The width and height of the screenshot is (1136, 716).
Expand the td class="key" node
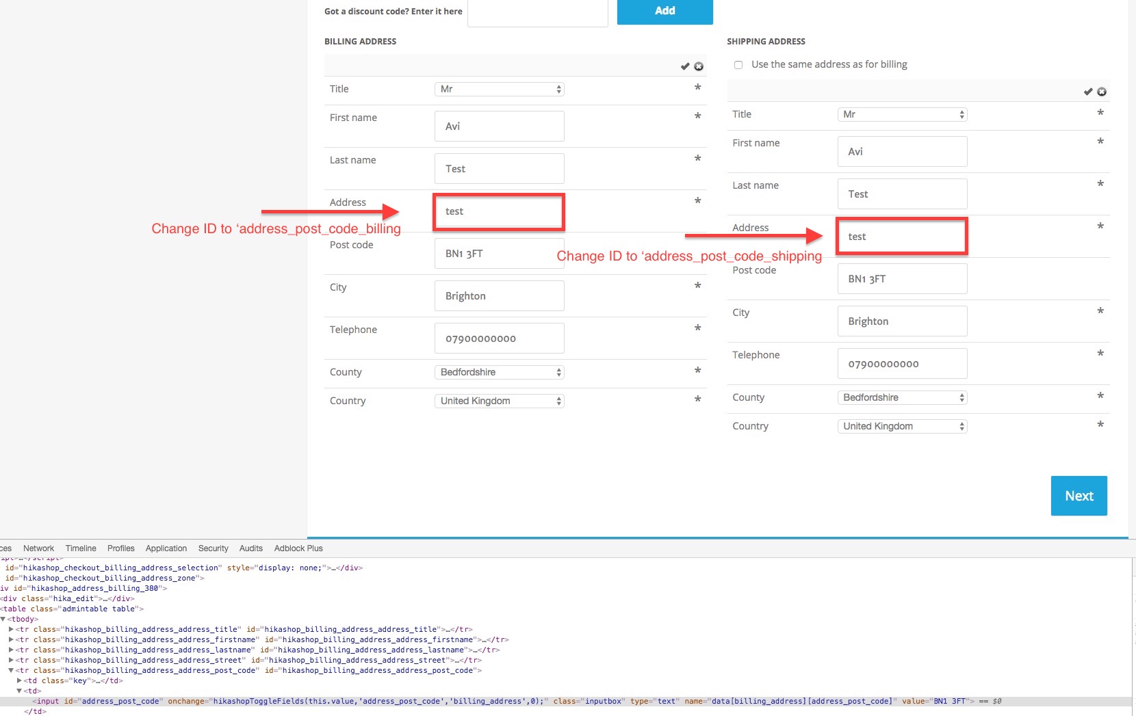(x=19, y=680)
